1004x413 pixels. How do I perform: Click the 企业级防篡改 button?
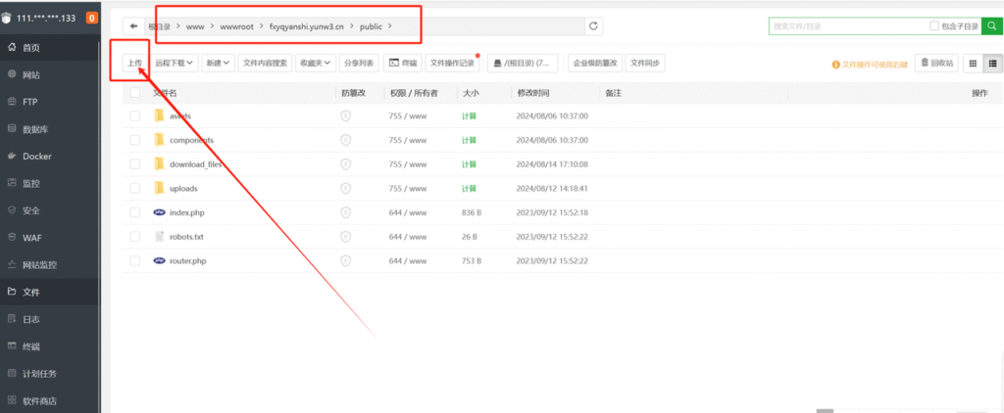(x=595, y=63)
